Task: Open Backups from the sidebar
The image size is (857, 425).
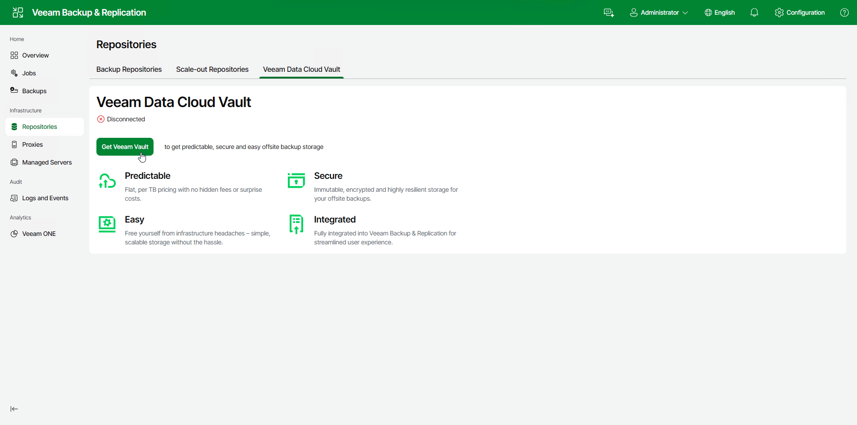Action: tap(45, 91)
